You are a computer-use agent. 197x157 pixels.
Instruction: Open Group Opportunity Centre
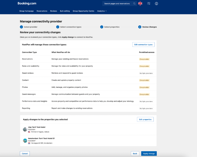pyautogui.click(x=83, y=11)
